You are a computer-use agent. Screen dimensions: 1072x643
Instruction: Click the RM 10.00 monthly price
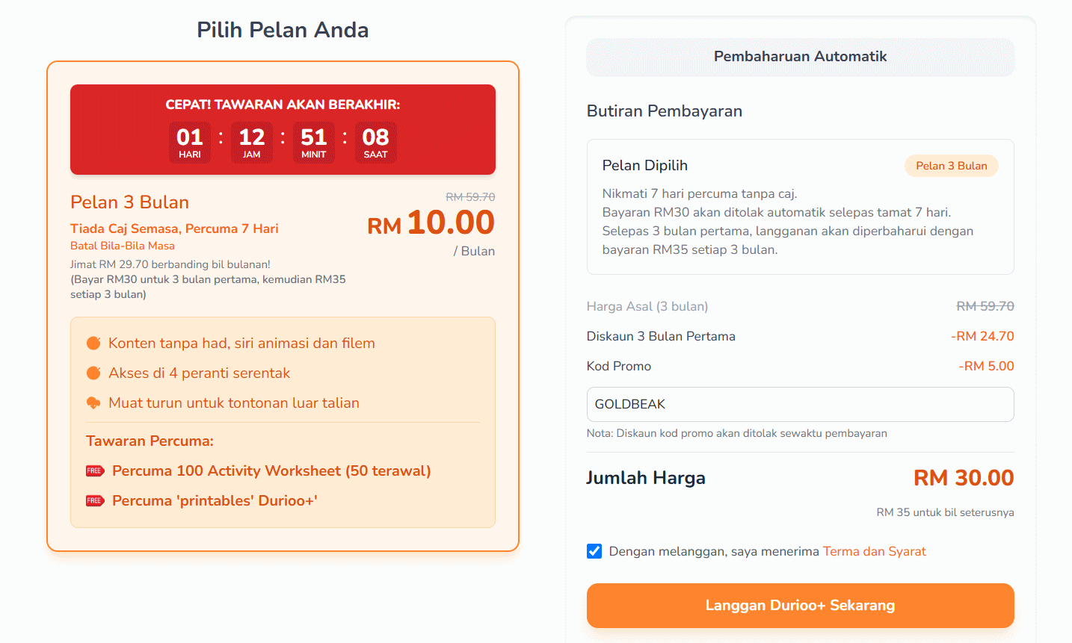(431, 223)
